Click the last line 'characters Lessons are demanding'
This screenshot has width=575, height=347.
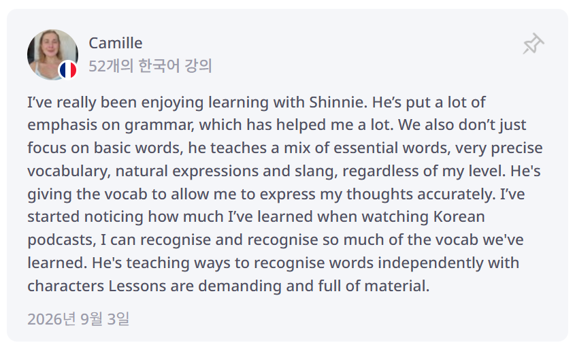pyautogui.click(x=229, y=286)
